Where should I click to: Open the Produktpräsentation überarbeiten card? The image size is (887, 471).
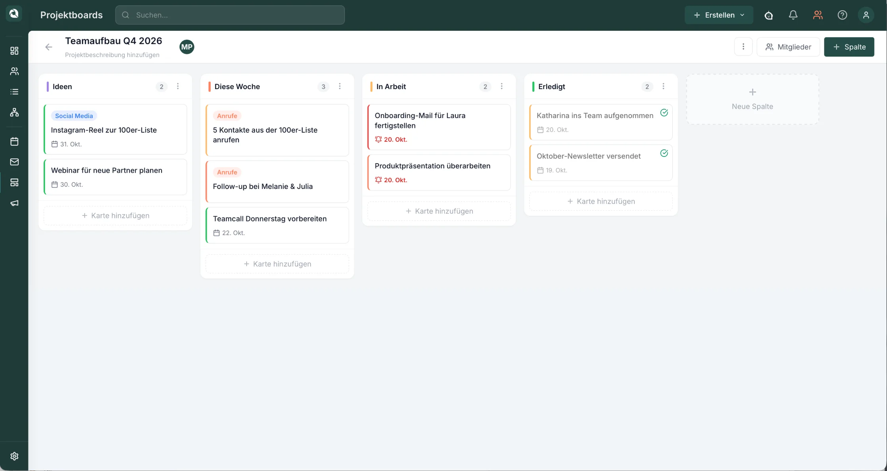coord(439,173)
